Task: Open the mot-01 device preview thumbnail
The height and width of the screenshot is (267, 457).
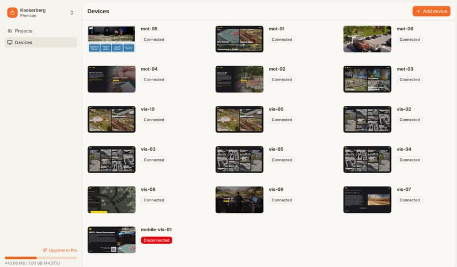Action: [x=239, y=39]
